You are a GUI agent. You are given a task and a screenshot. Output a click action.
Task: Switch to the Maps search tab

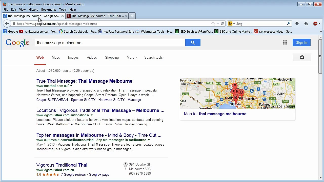coord(56,57)
